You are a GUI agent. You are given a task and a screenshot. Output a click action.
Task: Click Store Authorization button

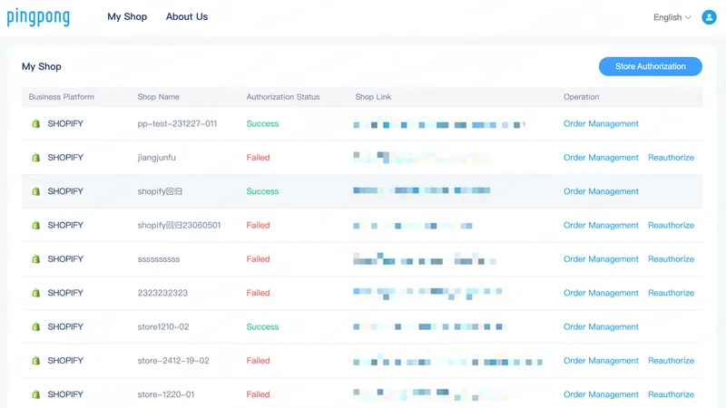pos(650,66)
